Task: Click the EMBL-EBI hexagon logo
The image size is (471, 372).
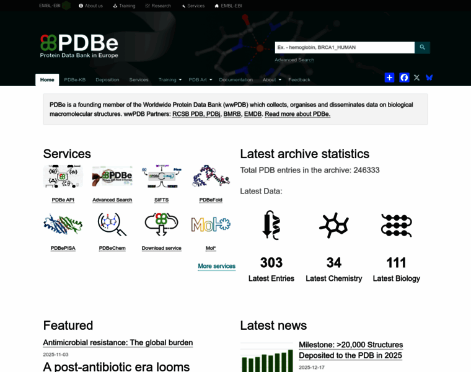Action: (66, 6)
